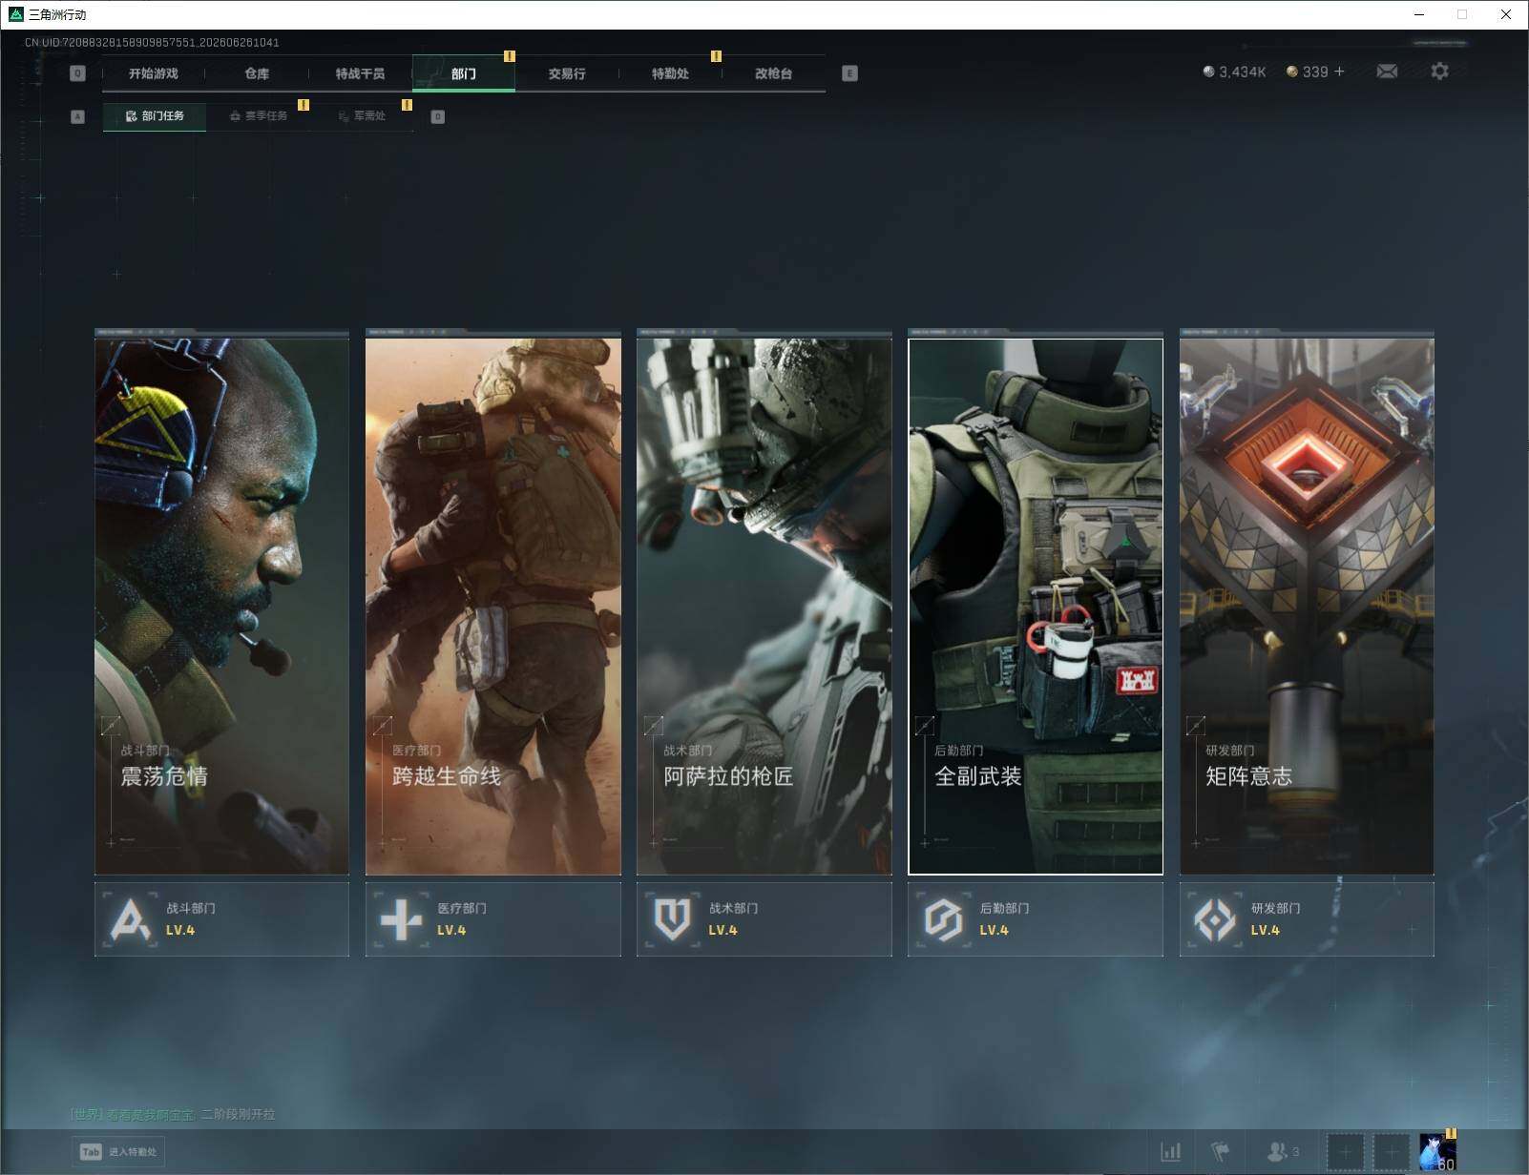Minimize the 三角洲行动 window
1529x1175 pixels.
point(1419,14)
